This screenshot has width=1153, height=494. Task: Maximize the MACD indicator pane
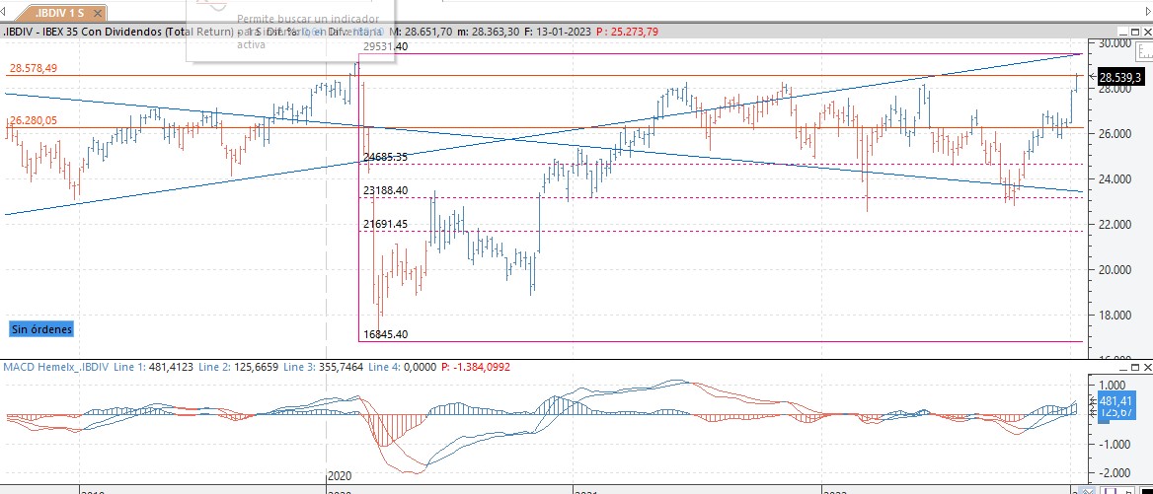coord(1134,366)
